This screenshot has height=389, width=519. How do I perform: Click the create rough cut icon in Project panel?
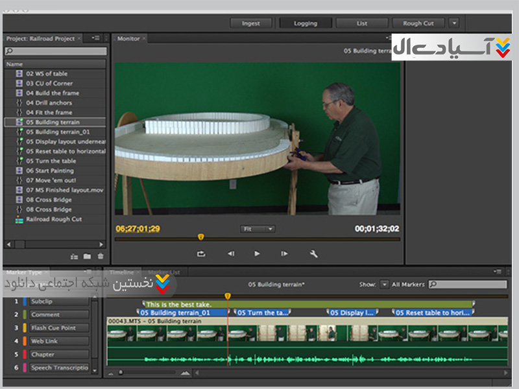coord(75,257)
